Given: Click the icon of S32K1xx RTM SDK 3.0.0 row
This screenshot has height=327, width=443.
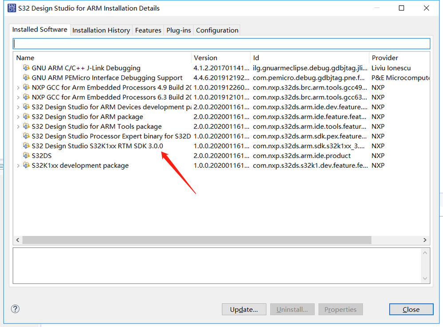Looking at the screenshot, I should pos(26,146).
